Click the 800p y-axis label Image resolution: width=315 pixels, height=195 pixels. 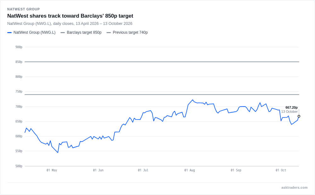tap(19, 77)
